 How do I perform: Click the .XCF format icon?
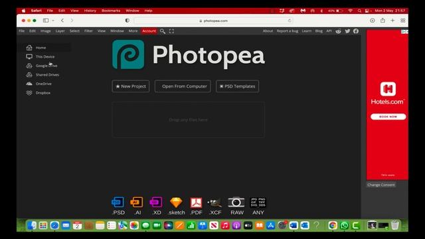click(215, 206)
